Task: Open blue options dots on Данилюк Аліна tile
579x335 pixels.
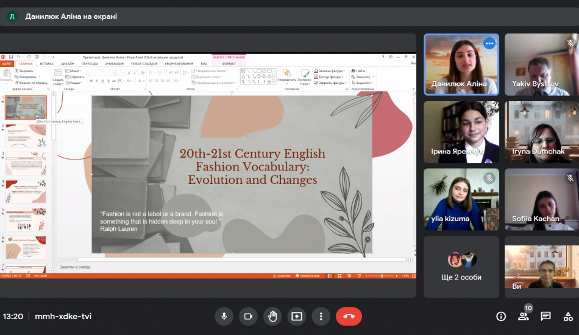Action: tap(489, 44)
